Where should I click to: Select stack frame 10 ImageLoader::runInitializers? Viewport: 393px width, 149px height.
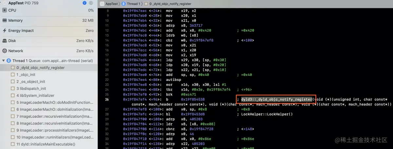click(48, 137)
